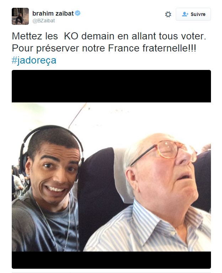Open the brahim zaibat display name link
Image resolution: width=222 pixels, height=273 pixels.
[x=53, y=13]
